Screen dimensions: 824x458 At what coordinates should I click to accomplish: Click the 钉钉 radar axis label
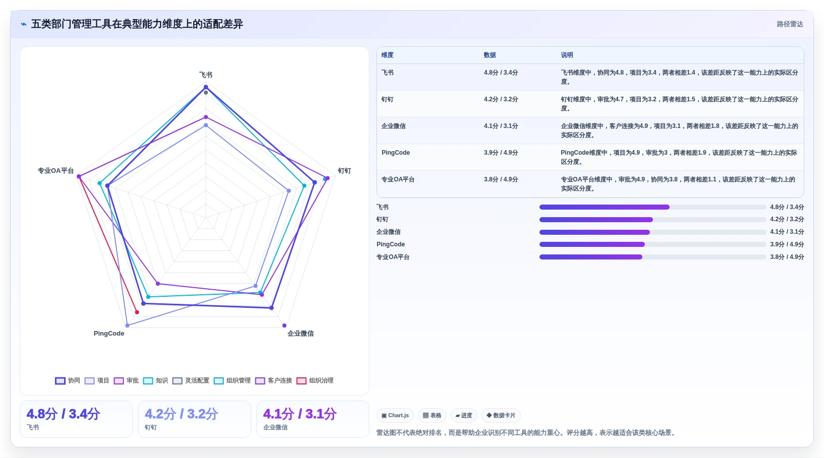(x=345, y=171)
